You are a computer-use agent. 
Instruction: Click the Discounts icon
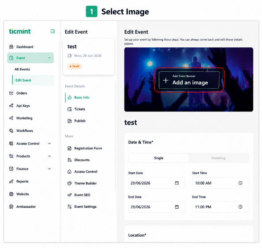coord(70,160)
